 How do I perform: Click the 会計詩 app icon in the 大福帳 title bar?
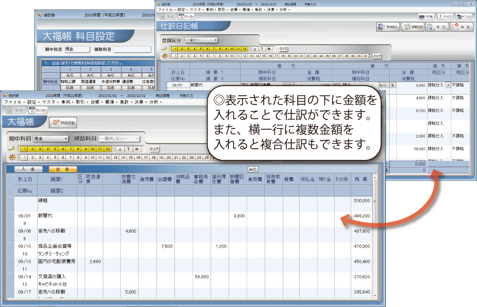(5, 96)
